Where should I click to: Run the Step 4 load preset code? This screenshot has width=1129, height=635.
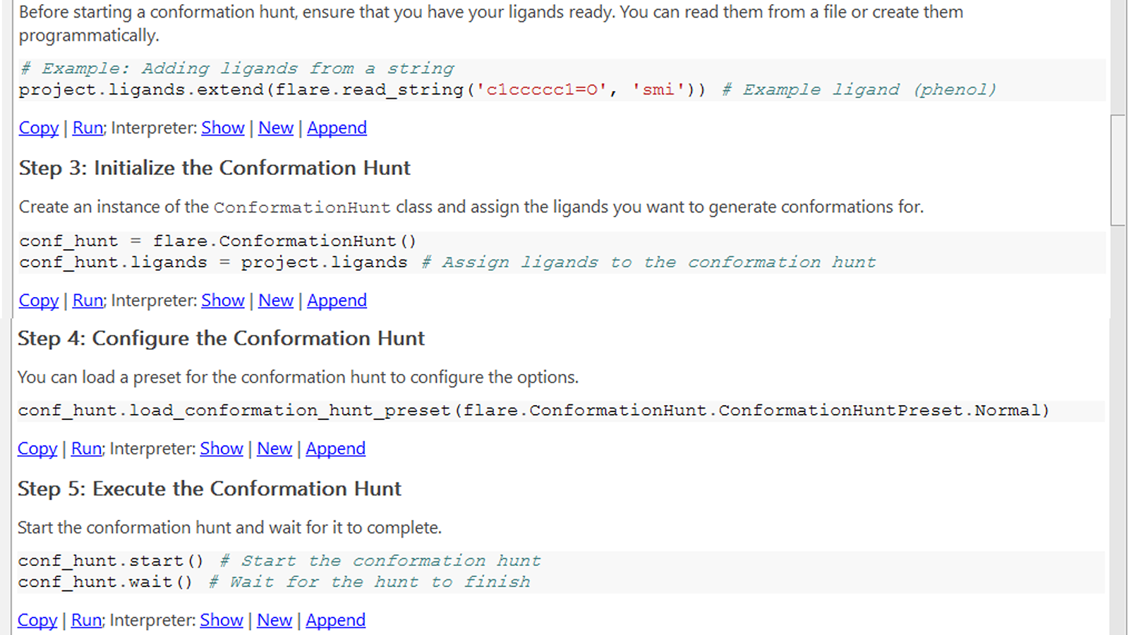[x=87, y=449]
